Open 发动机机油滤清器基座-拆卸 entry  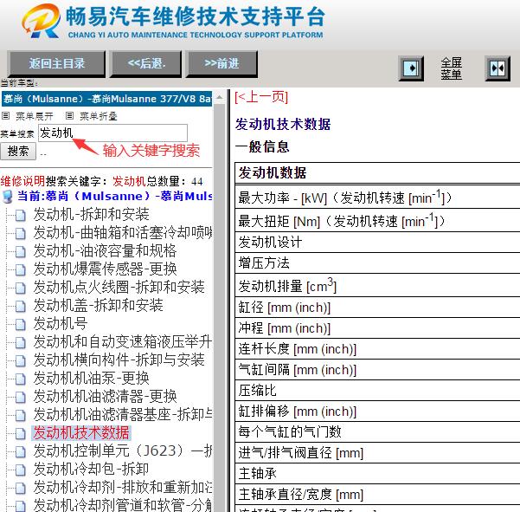(123, 415)
